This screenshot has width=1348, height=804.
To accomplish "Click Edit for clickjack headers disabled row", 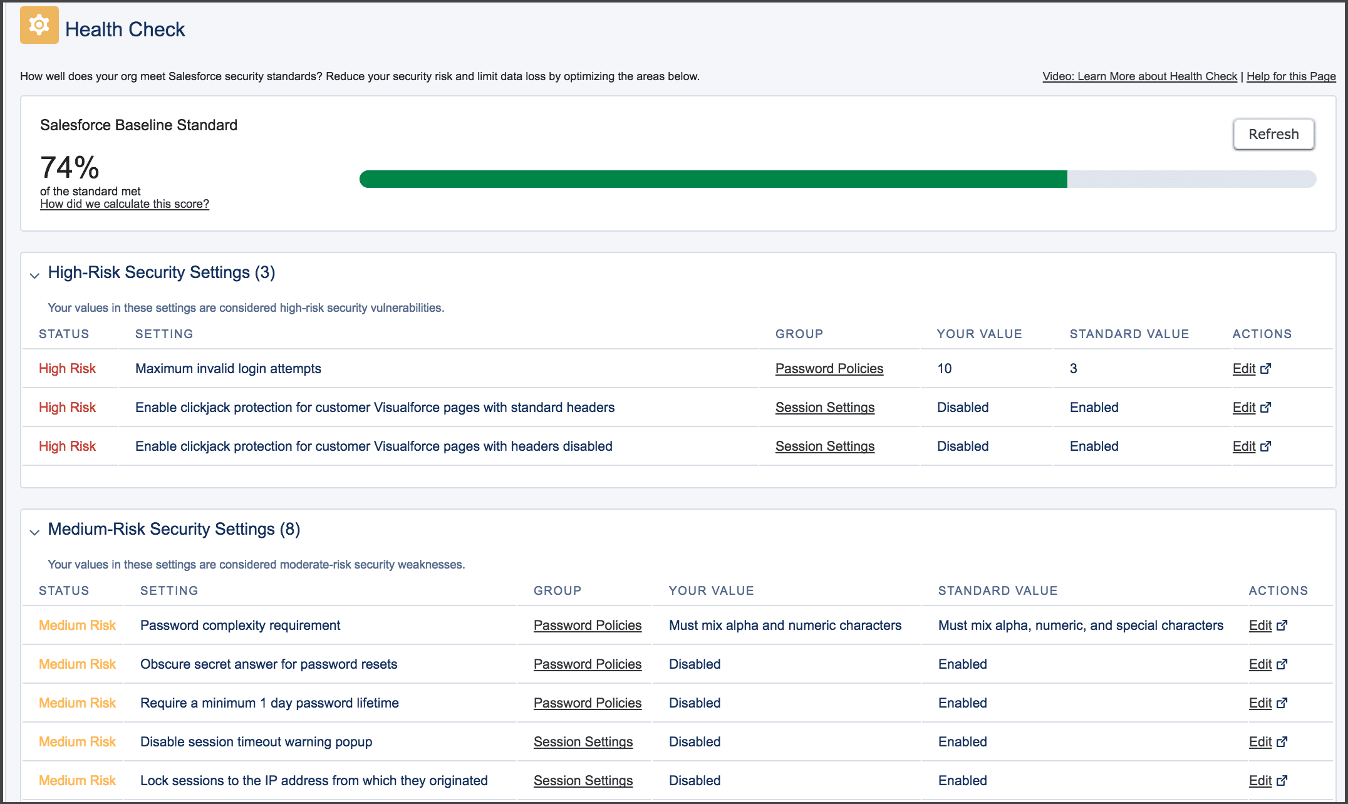I will 1244,446.
